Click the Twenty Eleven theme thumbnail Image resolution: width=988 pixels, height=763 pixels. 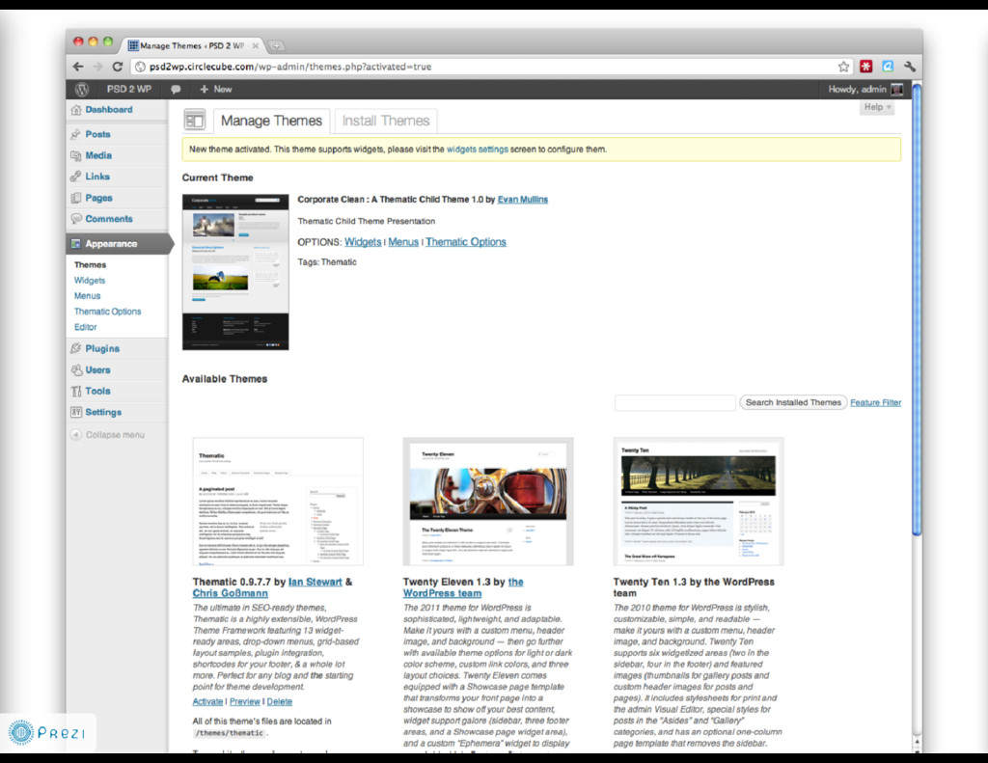click(488, 502)
